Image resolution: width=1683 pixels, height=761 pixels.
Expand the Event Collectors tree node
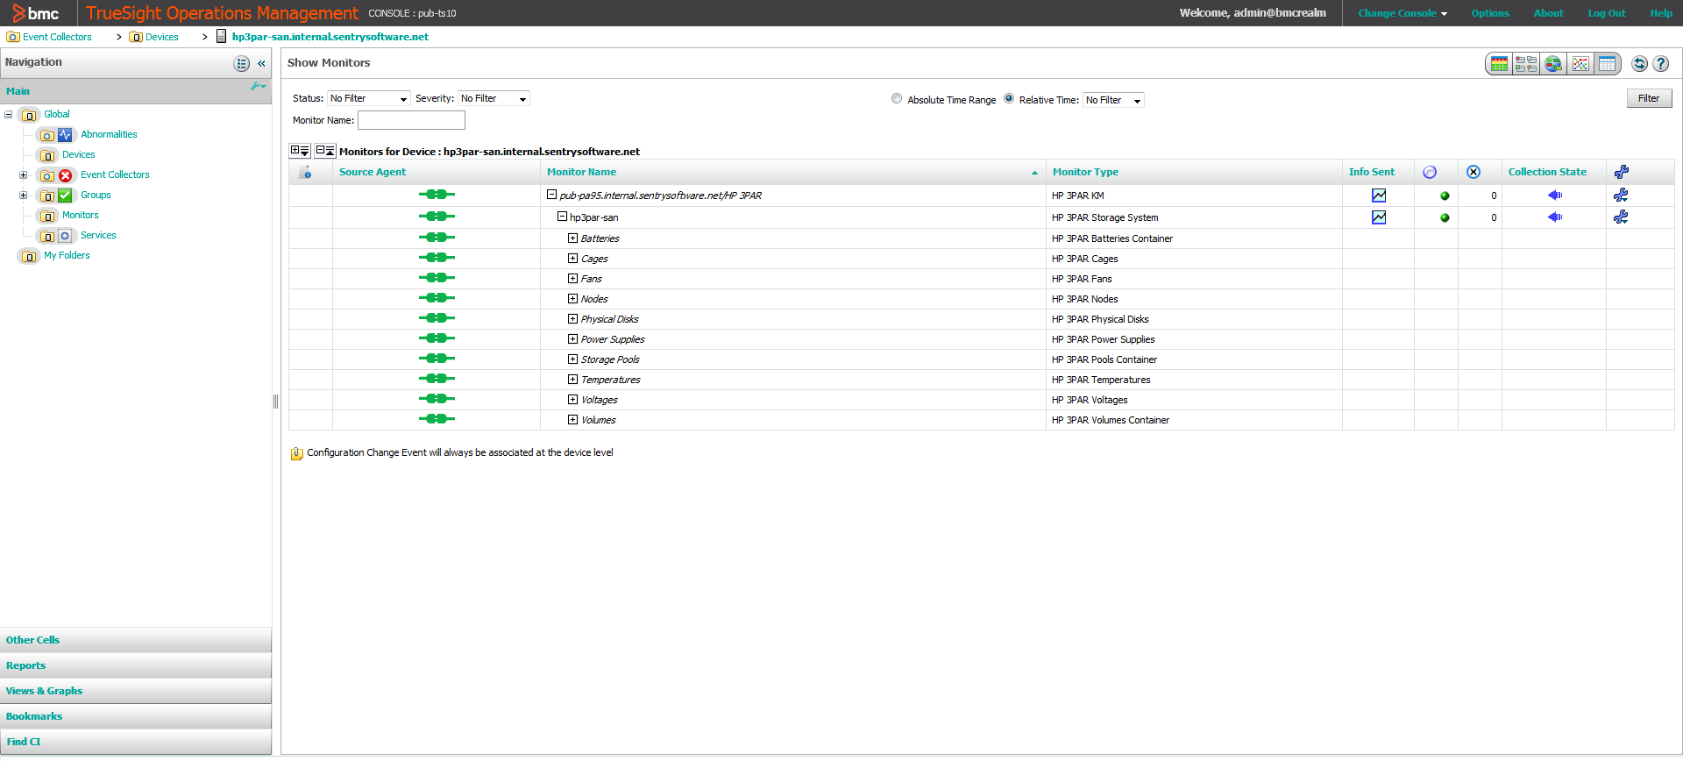[24, 174]
